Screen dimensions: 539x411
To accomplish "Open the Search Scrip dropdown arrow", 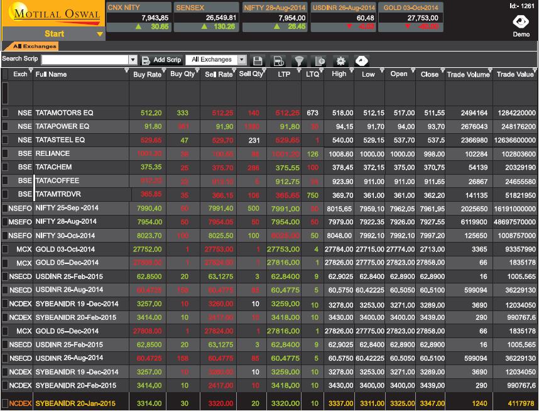I will (133, 60).
